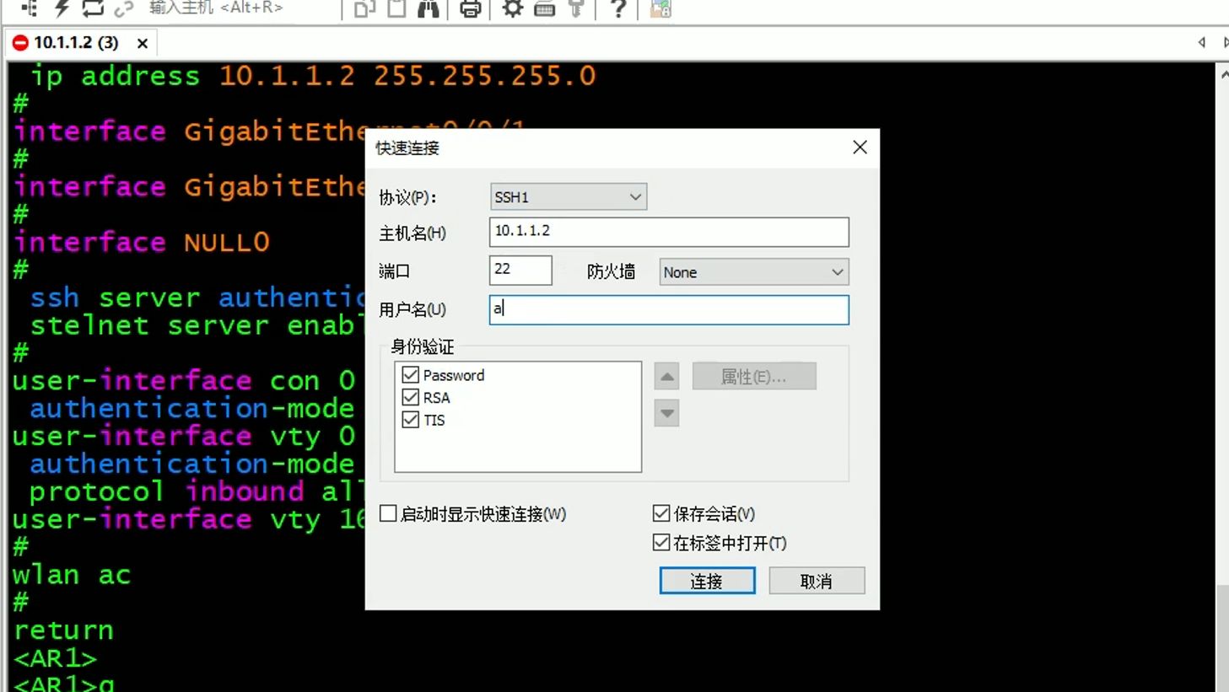Open Session Options gear icon
Viewport: 1229px width, 692px height.
[512, 8]
